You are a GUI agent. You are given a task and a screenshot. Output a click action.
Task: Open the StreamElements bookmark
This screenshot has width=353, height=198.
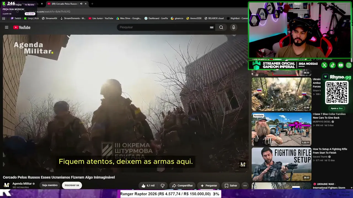(73, 18)
